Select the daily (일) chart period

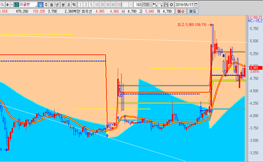click(x=40, y=5)
